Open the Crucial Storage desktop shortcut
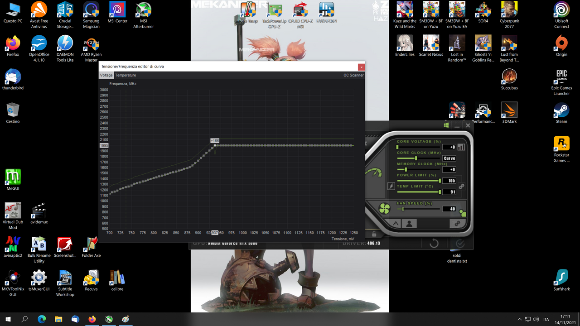Viewport: 580px width, 326px height. (65, 16)
